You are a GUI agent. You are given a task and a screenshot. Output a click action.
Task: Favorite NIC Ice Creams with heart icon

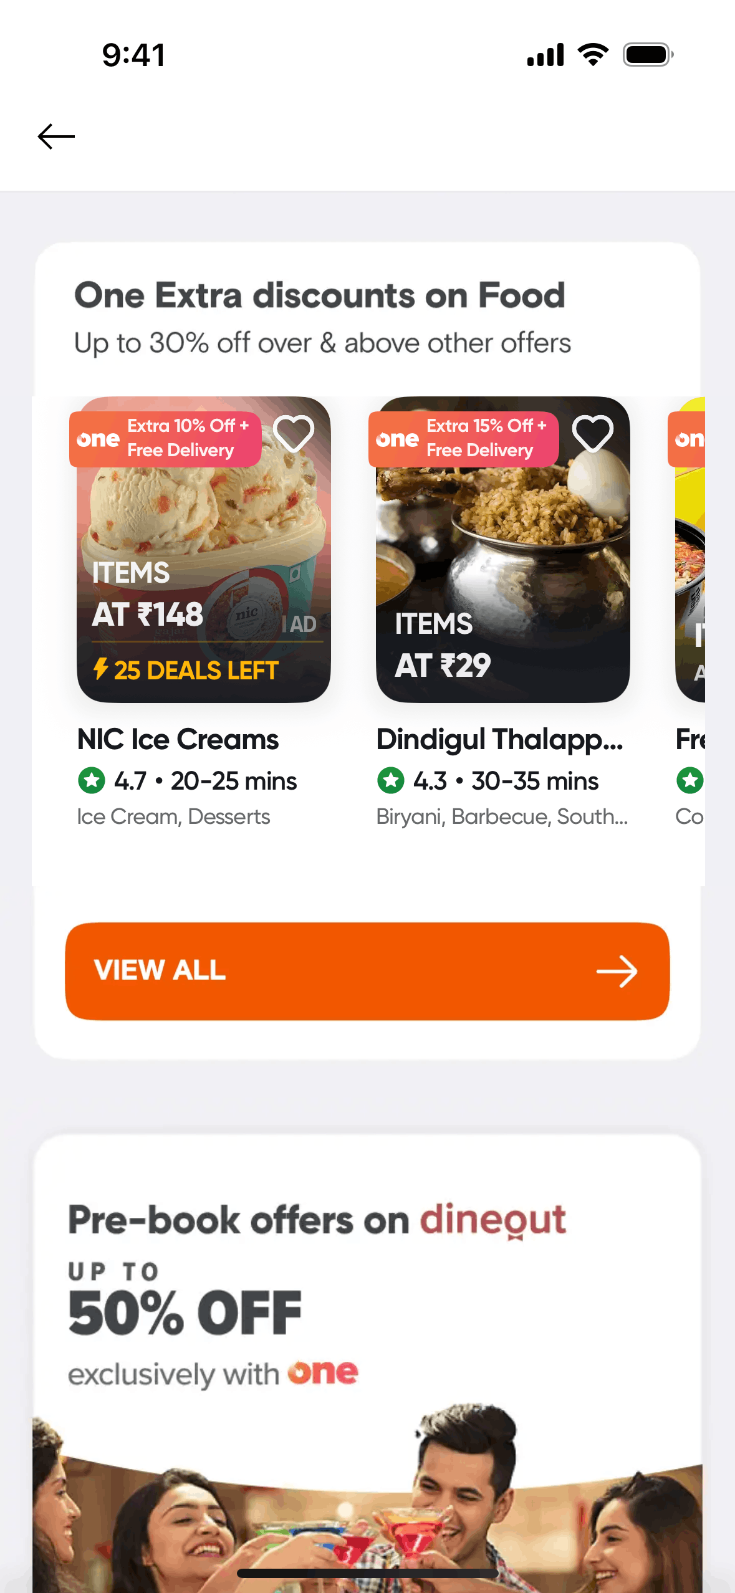pos(294,433)
